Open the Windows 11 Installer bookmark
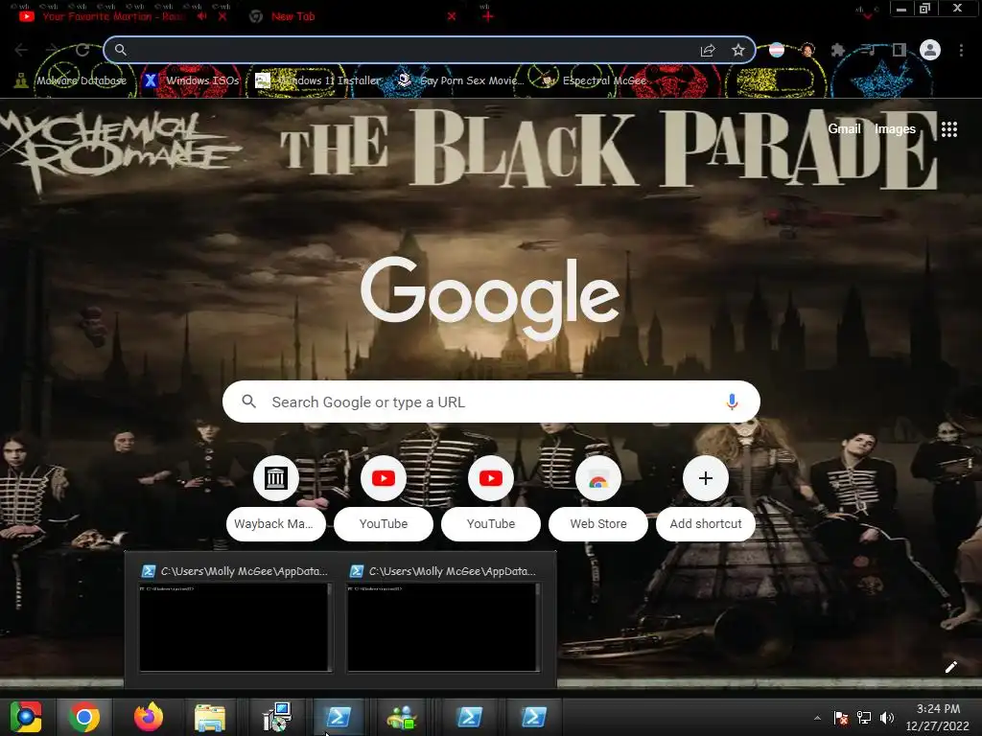Image resolution: width=982 pixels, height=736 pixels. point(318,80)
